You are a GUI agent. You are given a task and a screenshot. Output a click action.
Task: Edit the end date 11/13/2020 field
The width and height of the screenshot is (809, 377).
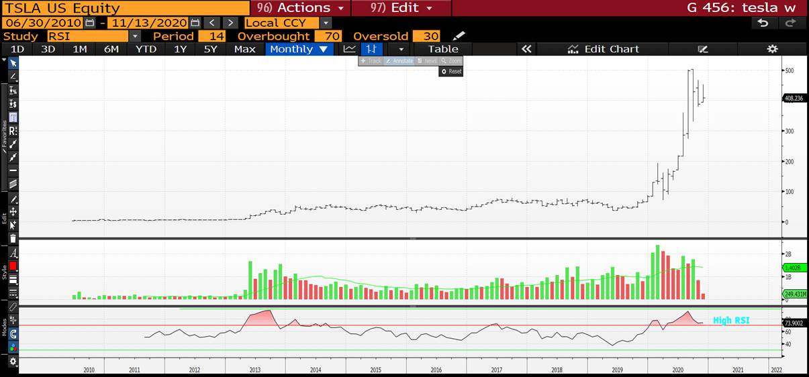pyautogui.click(x=148, y=22)
